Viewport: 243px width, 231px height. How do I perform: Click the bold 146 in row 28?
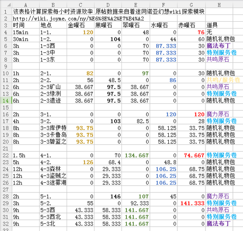[x=115, y=196]
